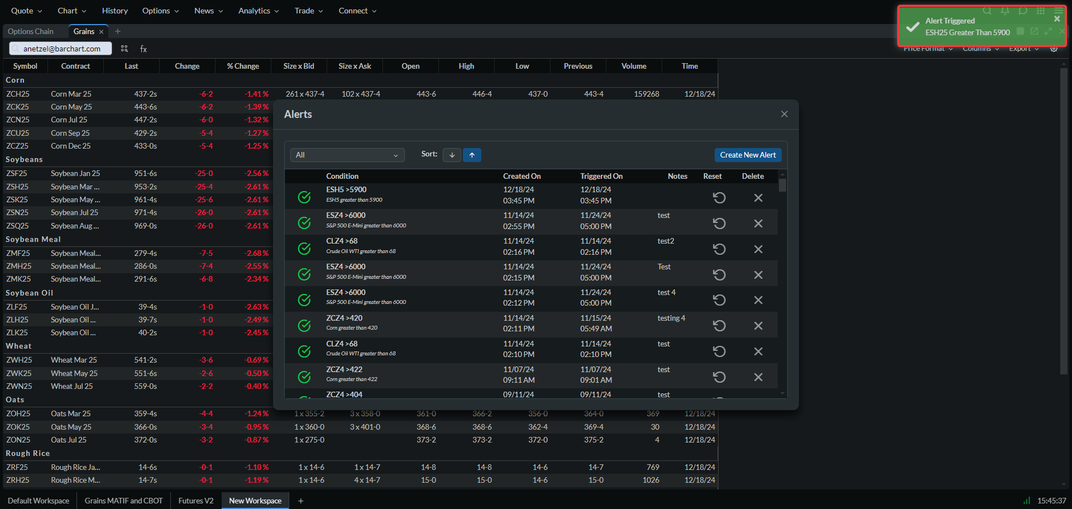Expand the Trade menu dropdown
Image resolution: width=1072 pixels, height=509 pixels.
pos(308,11)
